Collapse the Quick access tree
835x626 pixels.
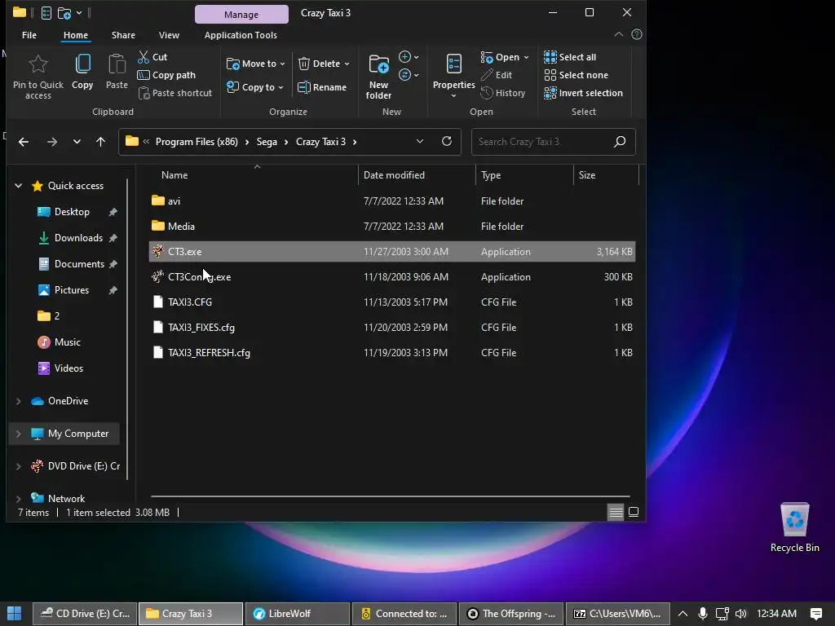18,186
